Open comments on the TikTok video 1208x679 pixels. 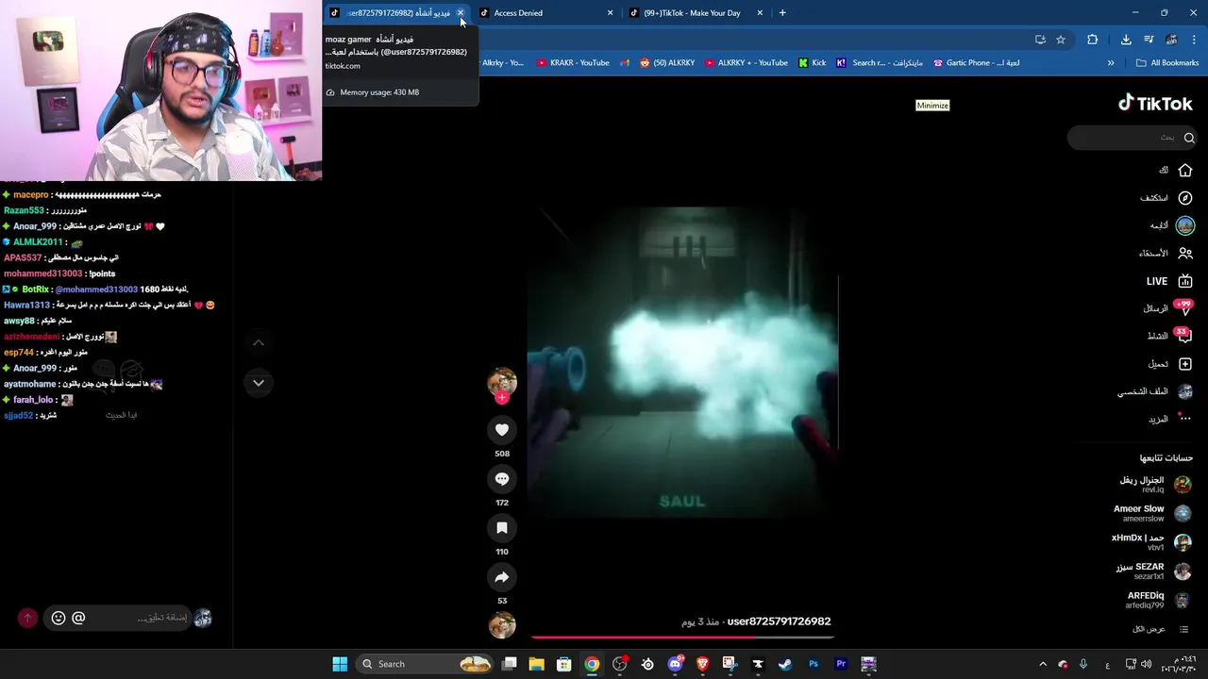[x=502, y=479]
